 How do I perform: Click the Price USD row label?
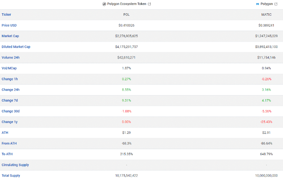pos(9,25)
